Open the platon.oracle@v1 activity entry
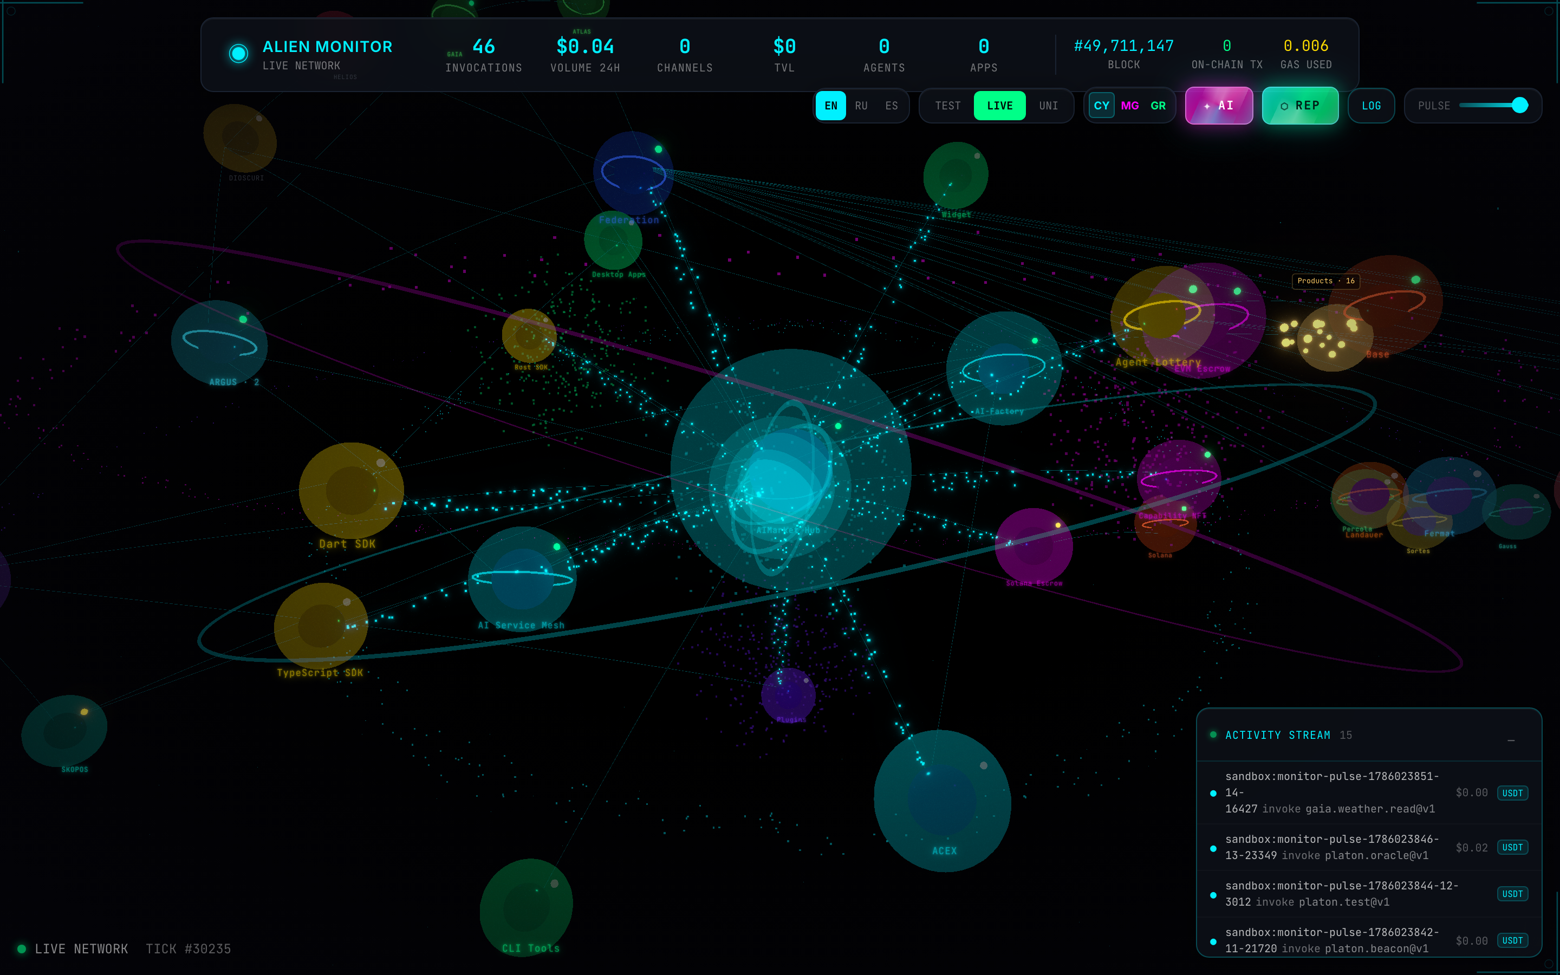The width and height of the screenshot is (1560, 975). [x=1369, y=847]
